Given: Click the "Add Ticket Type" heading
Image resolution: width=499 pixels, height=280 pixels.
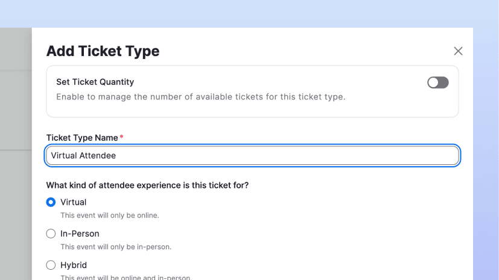Looking at the screenshot, I should [103, 51].
